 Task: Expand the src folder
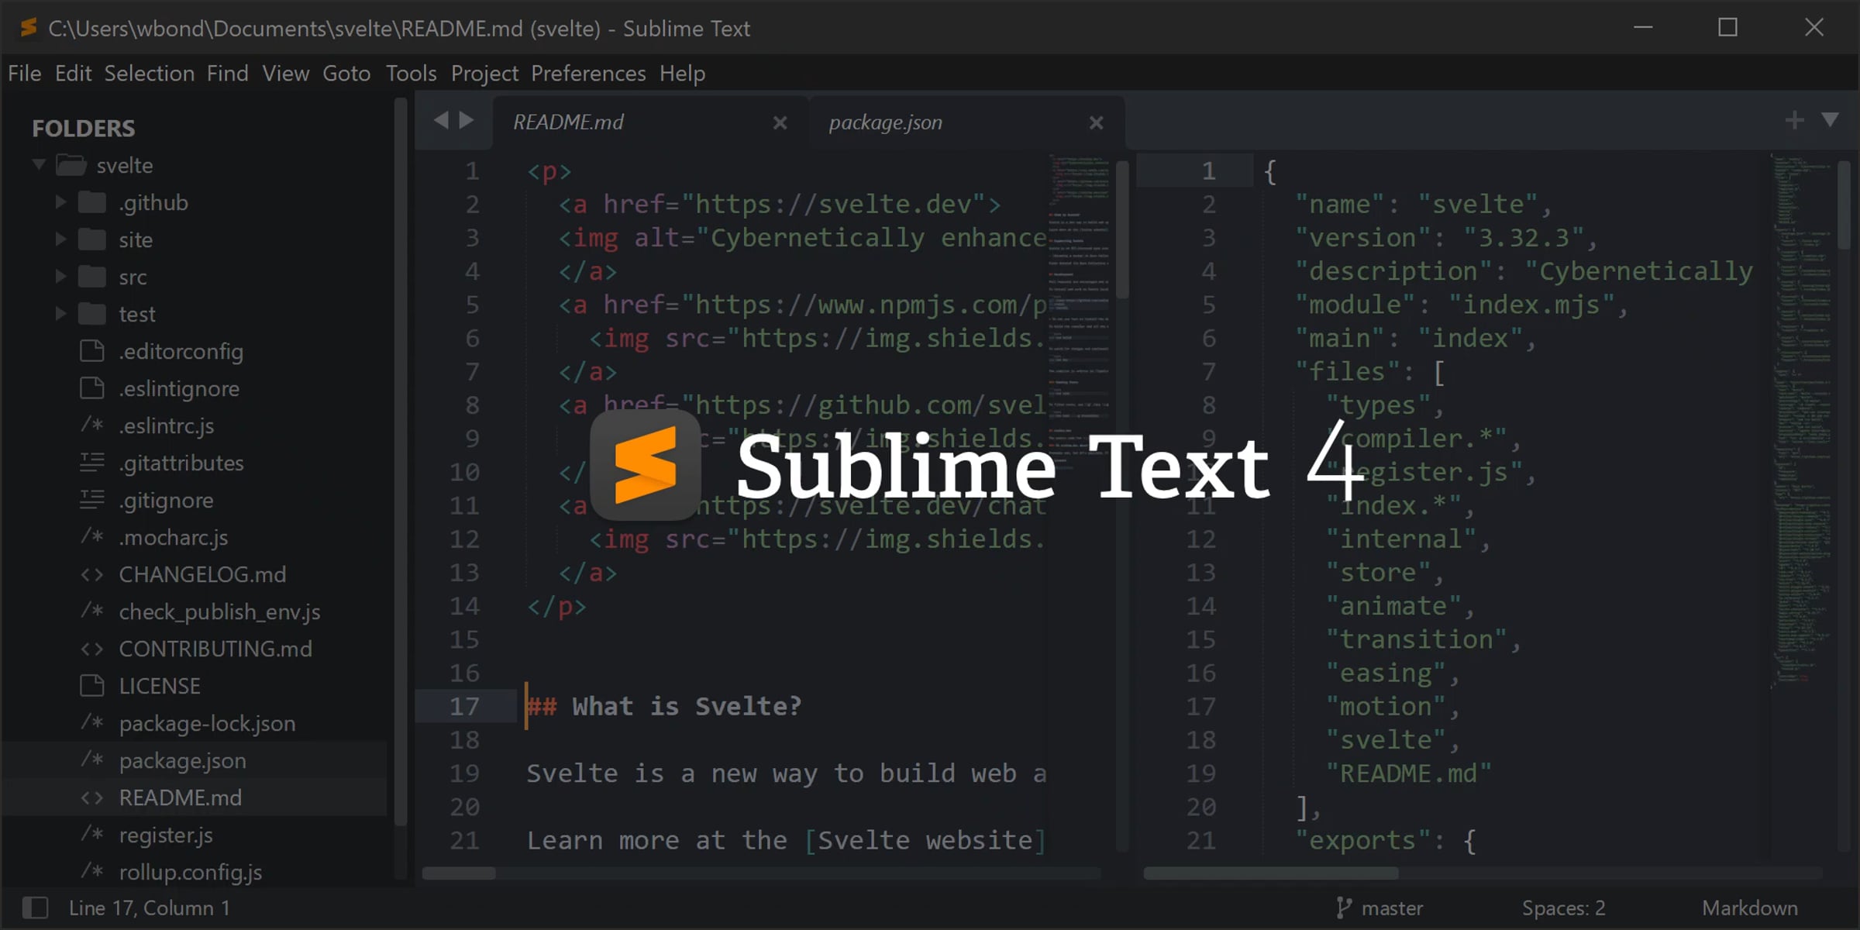tap(60, 277)
